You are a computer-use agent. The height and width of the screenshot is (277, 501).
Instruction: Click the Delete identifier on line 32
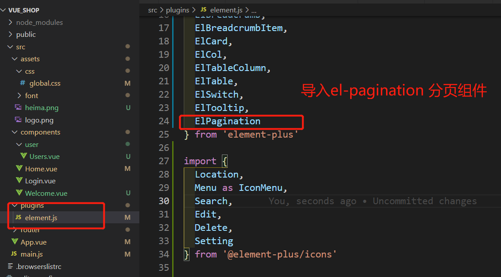211,228
